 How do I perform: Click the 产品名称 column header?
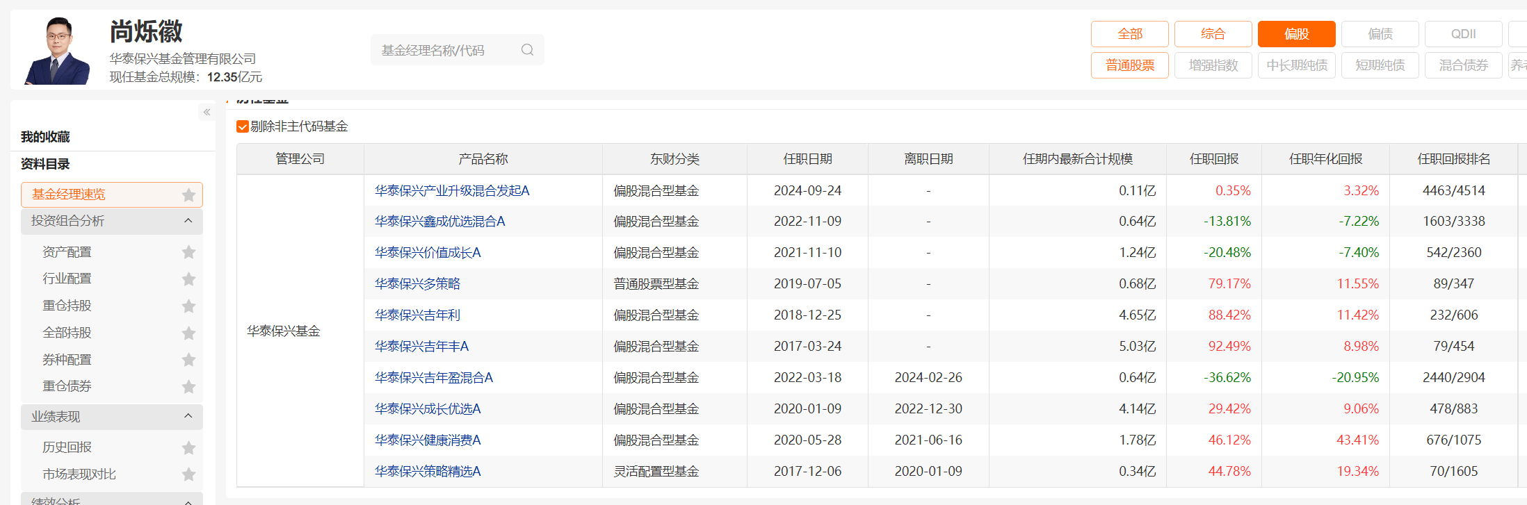coord(483,159)
